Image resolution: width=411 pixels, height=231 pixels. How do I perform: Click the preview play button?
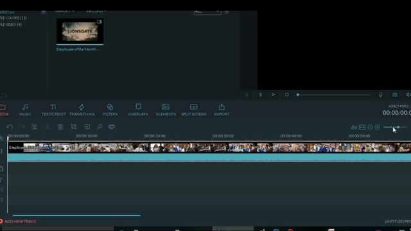click(x=273, y=94)
